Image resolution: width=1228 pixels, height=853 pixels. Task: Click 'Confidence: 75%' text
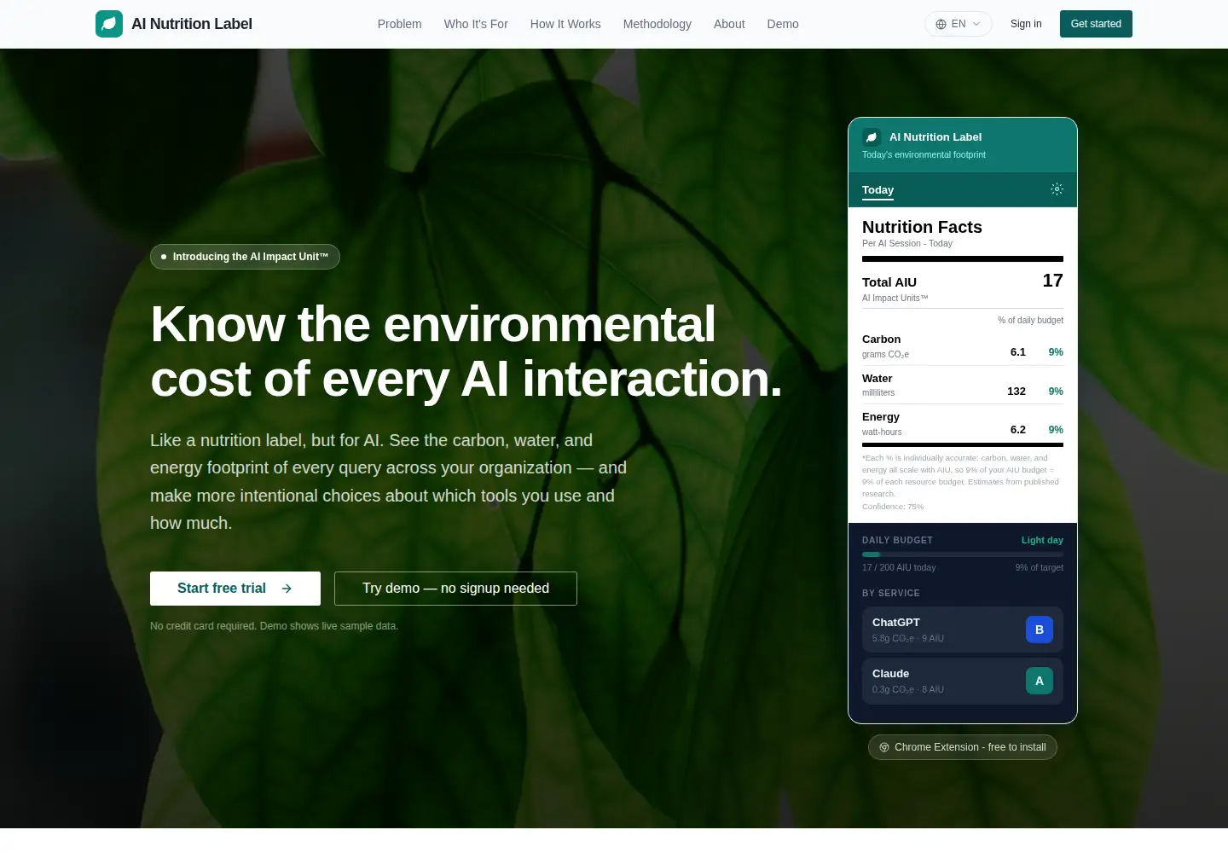pyautogui.click(x=893, y=507)
